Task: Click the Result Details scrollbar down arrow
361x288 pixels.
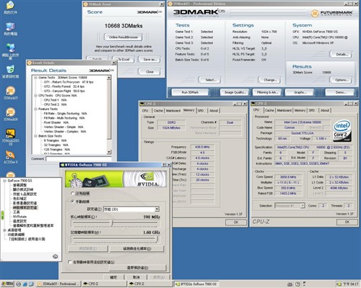Action: (109, 152)
